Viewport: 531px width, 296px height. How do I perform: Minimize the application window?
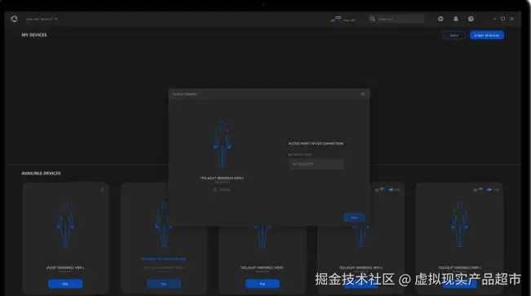[494, 19]
